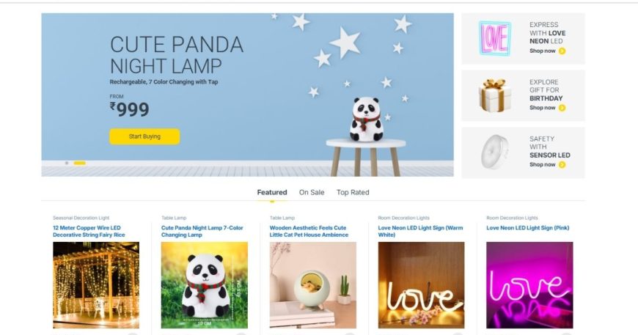This screenshot has width=638, height=335.
Task: Click the fairy string lights product thumbnail
Action: pos(96,285)
